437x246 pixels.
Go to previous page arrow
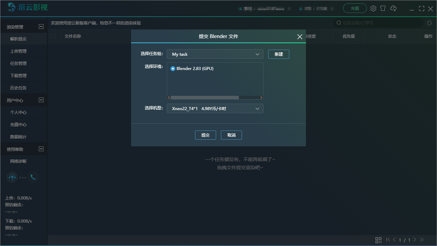[394, 240]
